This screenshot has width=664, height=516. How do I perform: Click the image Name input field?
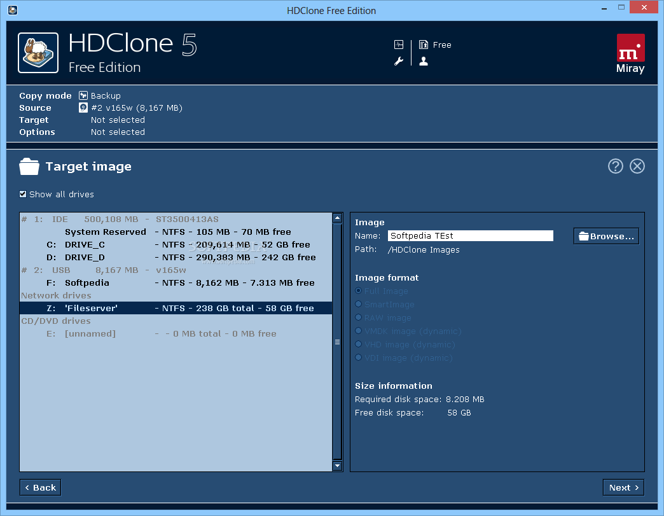471,235
